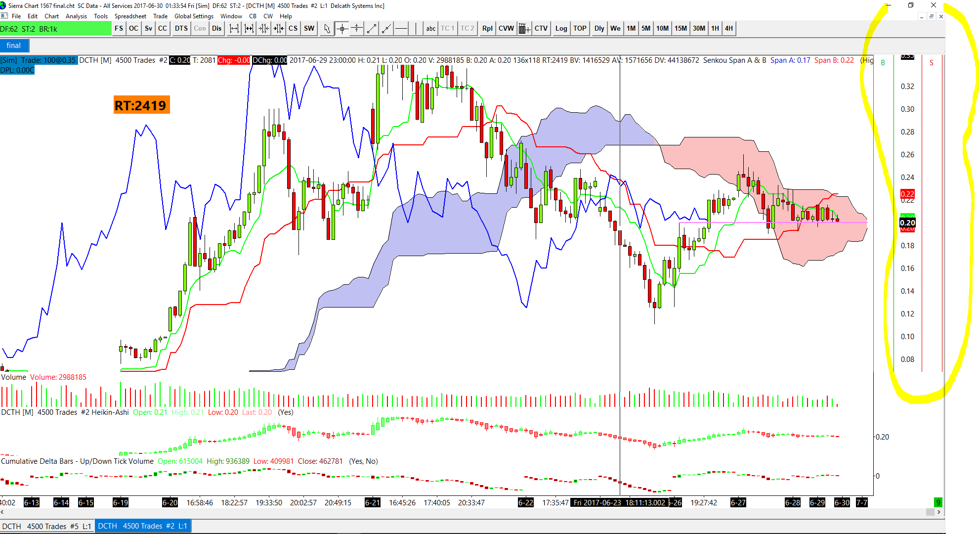Open the Global Settings menu
The width and height of the screenshot is (979, 534).
194,16
